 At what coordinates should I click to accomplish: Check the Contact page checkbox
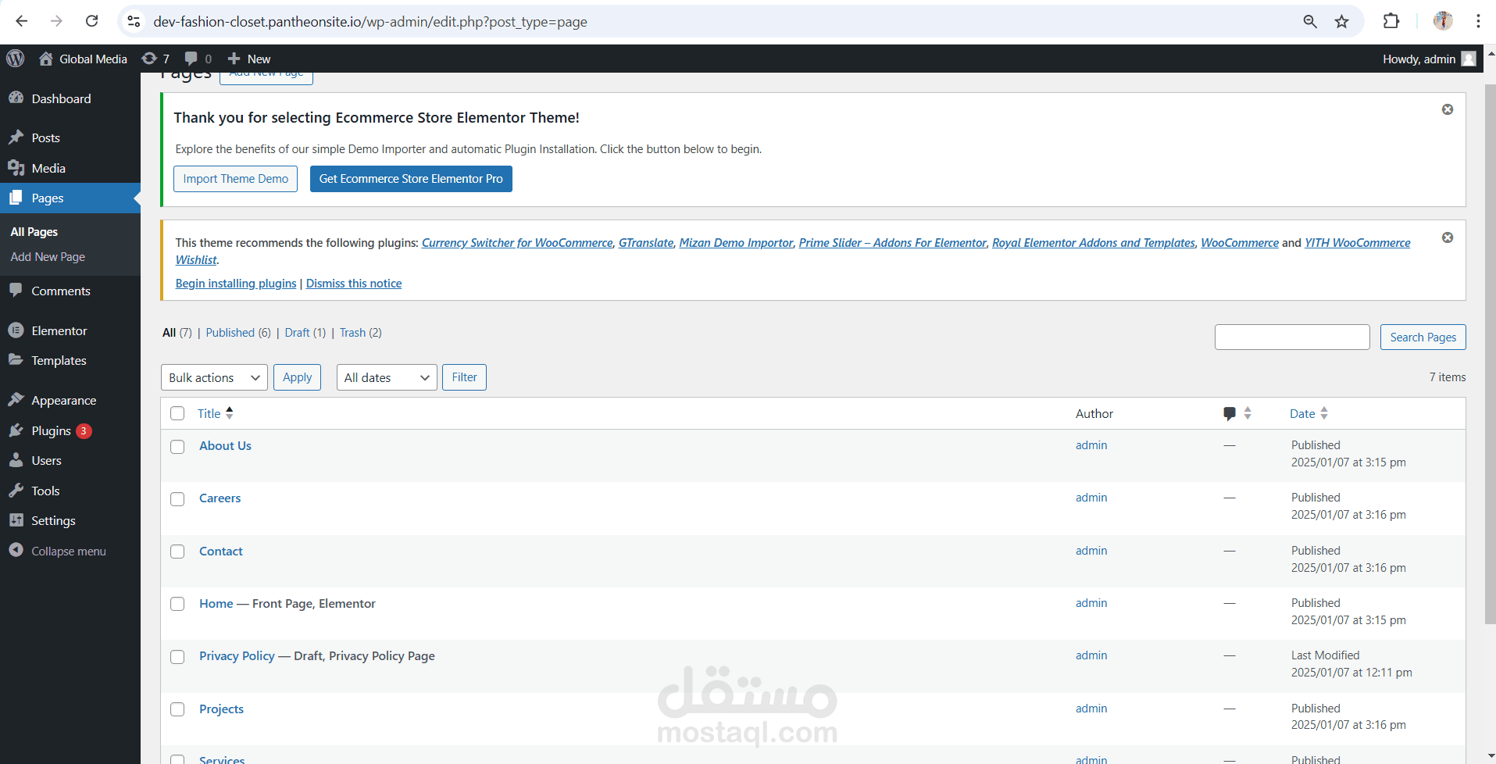pos(177,552)
